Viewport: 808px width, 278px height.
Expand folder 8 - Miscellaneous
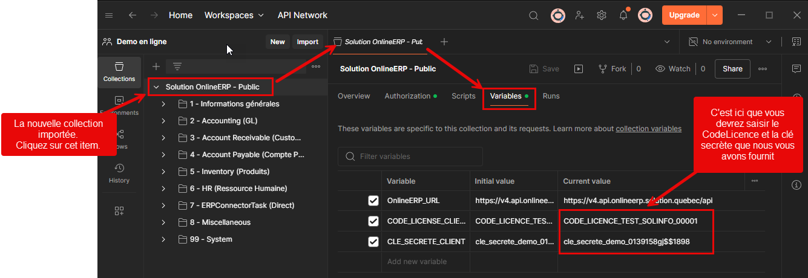[163, 222]
